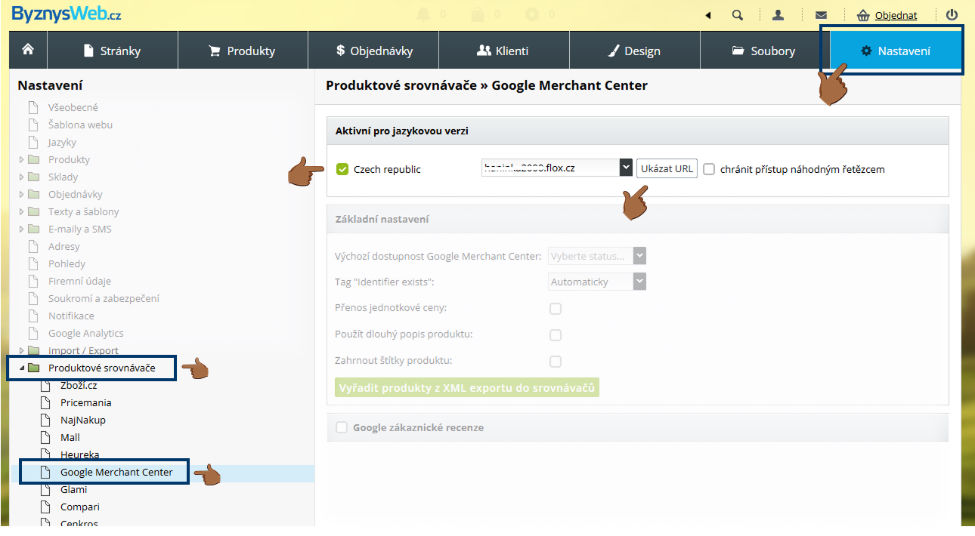Open the Stránky main tab
975x536 pixels.
pos(112,51)
